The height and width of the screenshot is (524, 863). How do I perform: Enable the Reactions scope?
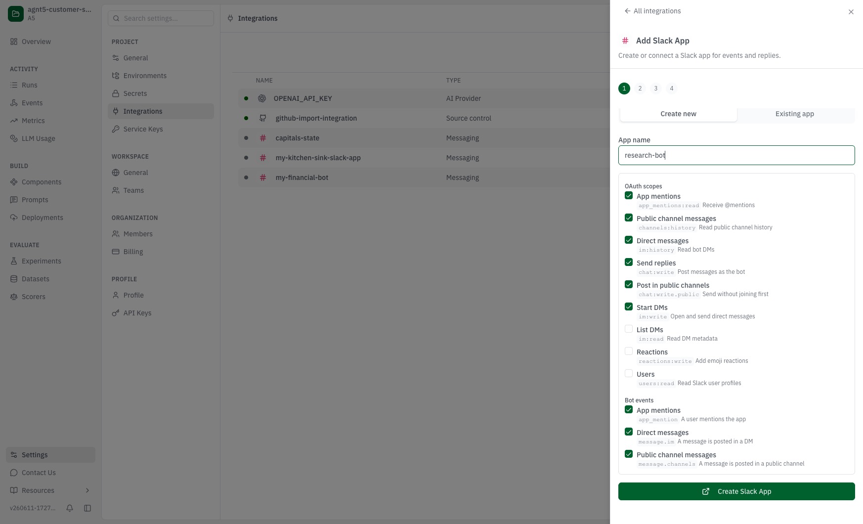pyautogui.click(x=629, y=351)
